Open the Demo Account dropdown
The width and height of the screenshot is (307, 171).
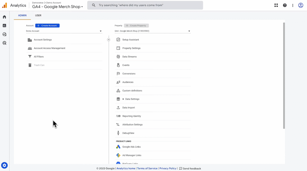point(64,31)
